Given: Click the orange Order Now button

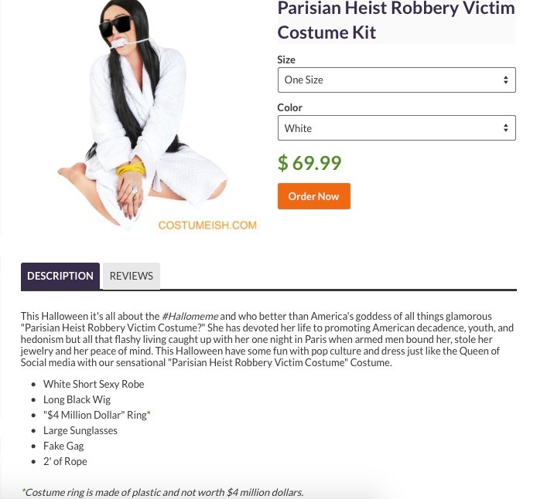Looking at the screenshot, I should click(x=314, y=196).
